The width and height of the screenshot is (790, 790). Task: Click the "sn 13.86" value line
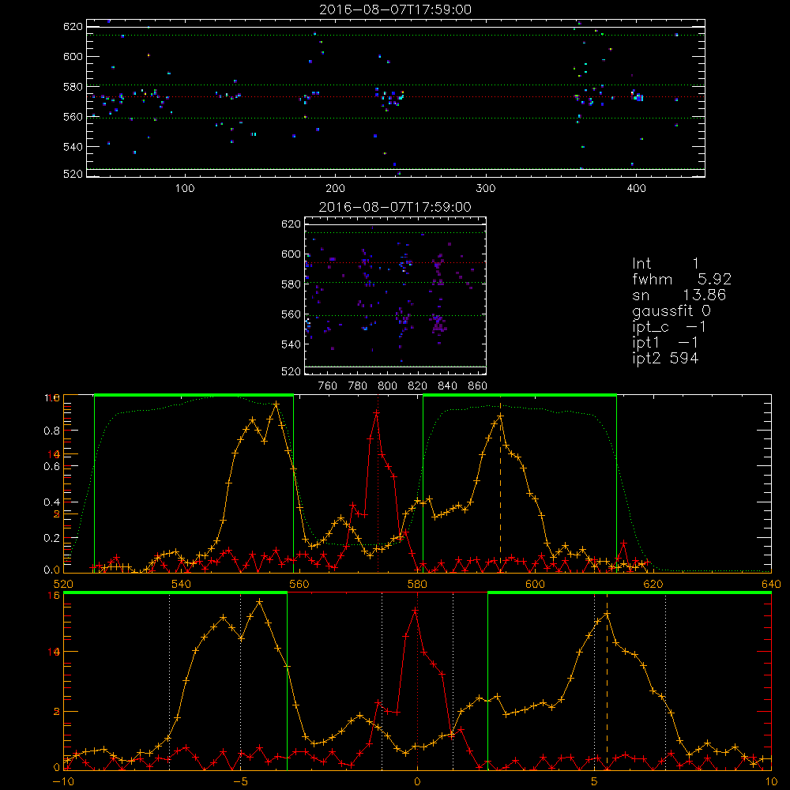click(x=679, y=295)
